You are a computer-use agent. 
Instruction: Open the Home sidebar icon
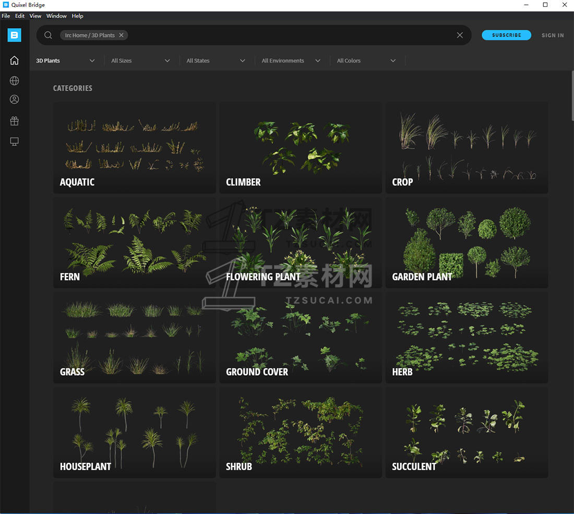click(14, 61)
